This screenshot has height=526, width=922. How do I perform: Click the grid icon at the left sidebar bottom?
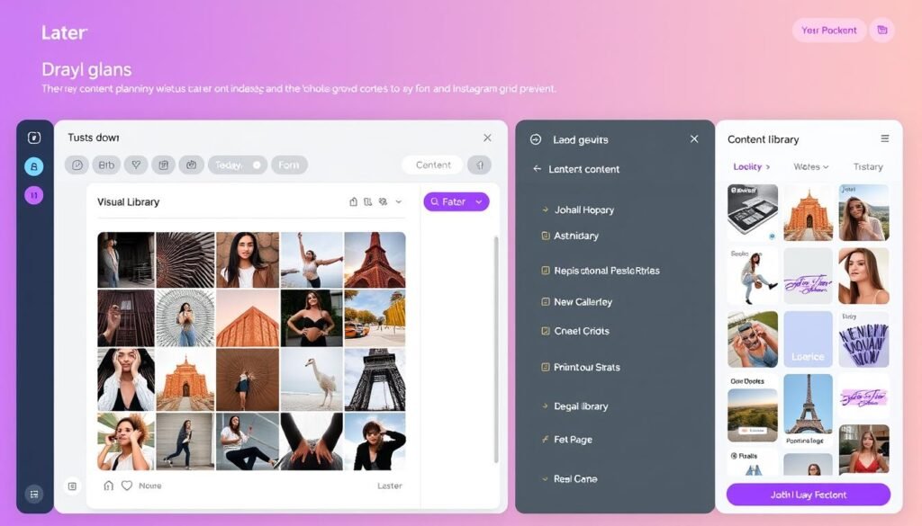point(34,494)
